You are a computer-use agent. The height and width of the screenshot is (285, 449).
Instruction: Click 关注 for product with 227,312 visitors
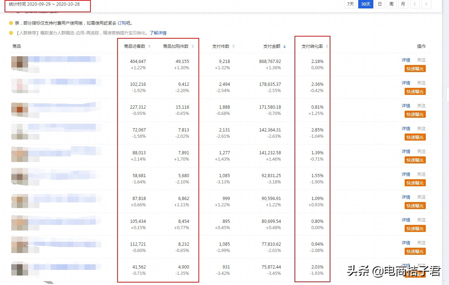point(421,106)
